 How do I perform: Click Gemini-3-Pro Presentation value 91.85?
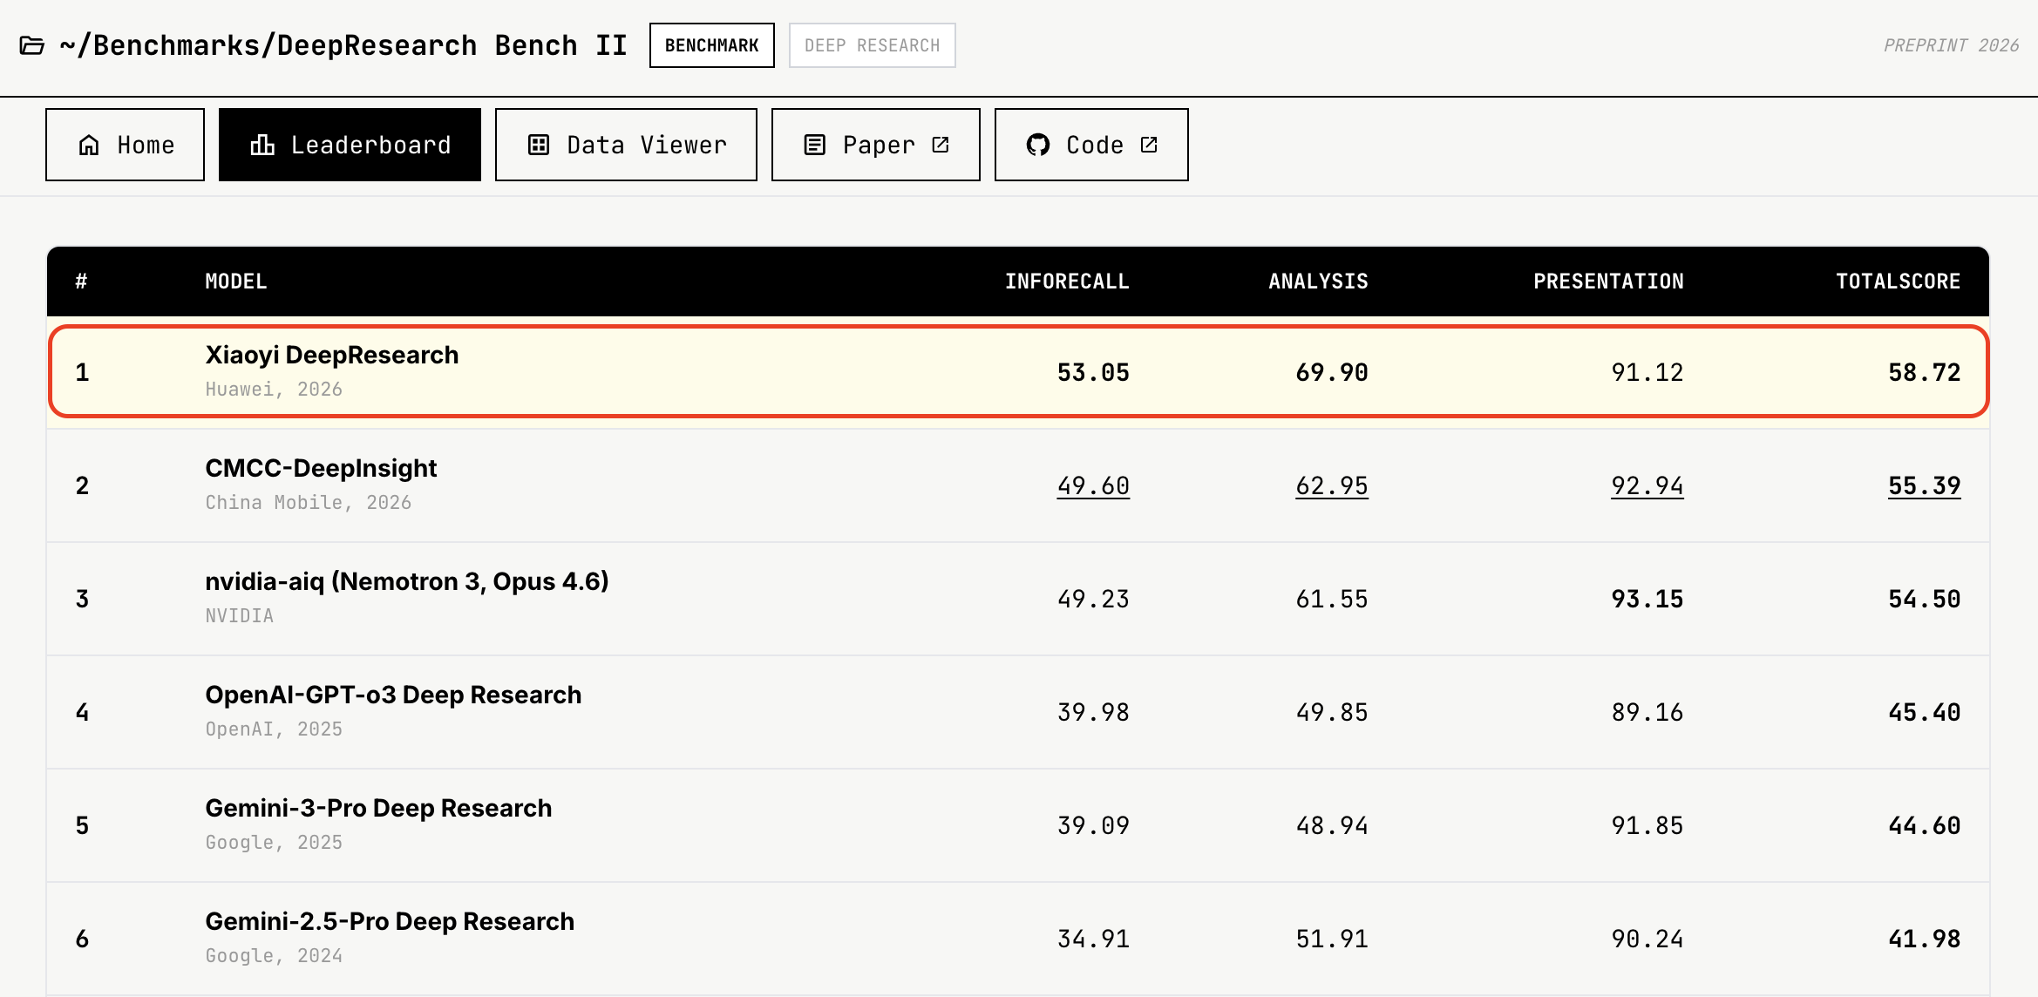[1647, 826]
